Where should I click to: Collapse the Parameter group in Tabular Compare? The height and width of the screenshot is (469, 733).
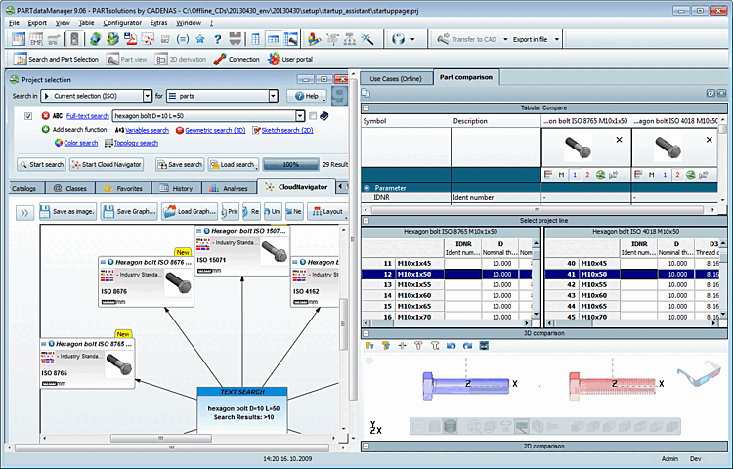pos(366,188)
